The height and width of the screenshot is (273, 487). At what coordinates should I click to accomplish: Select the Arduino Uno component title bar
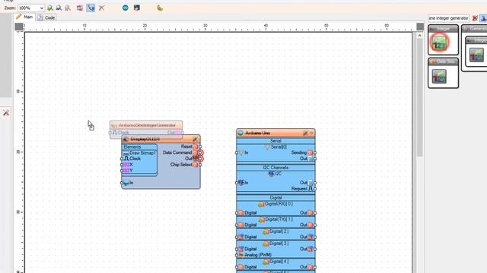pos(275,133)
